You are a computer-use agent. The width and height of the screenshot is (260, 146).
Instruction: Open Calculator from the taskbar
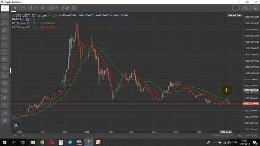pyautogui.click(x=61, y=142)
